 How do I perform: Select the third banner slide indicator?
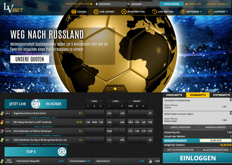pos(115,89)
